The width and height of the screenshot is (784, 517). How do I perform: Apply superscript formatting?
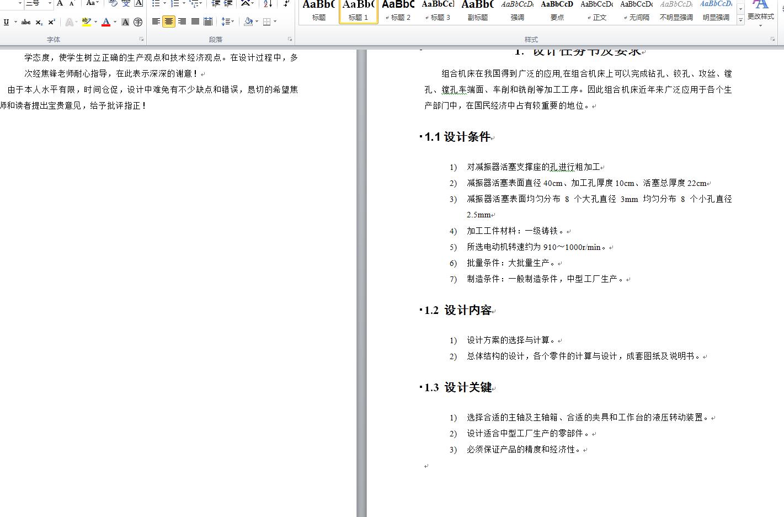coord(51,22)
